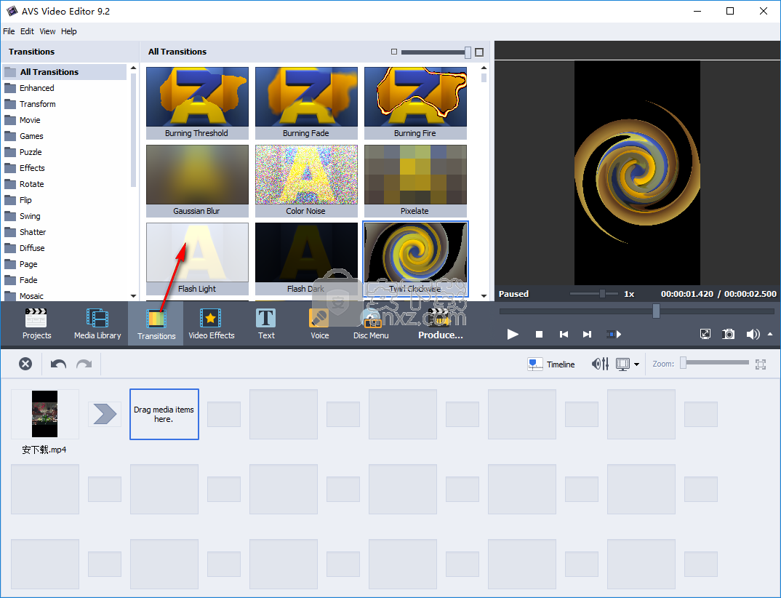781x598 pixels.
Task: Select the Movie folder
Action: coord(64,120)
